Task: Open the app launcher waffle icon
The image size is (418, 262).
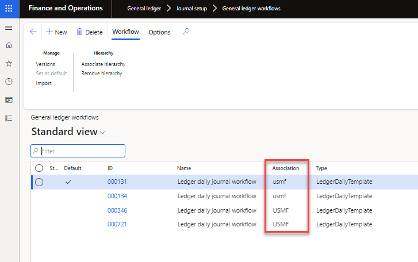Action: pos(9,9)
